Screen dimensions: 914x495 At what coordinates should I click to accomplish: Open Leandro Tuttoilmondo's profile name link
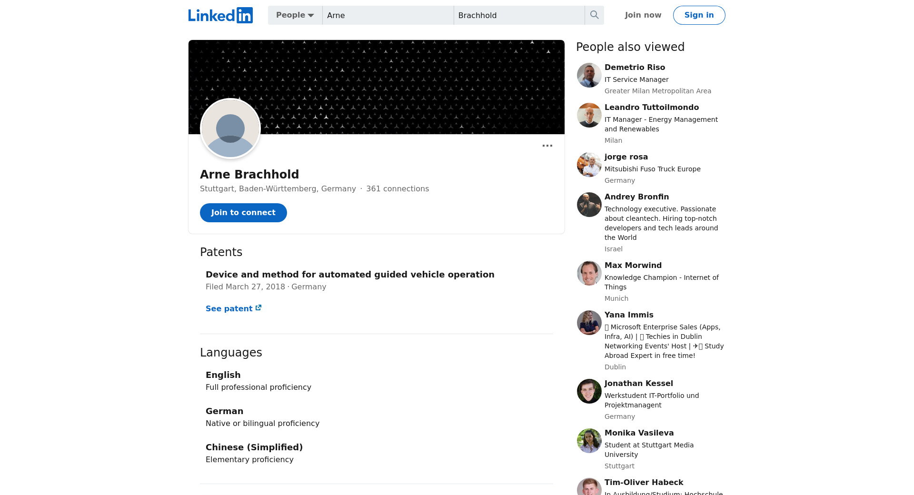click(651, 108)
